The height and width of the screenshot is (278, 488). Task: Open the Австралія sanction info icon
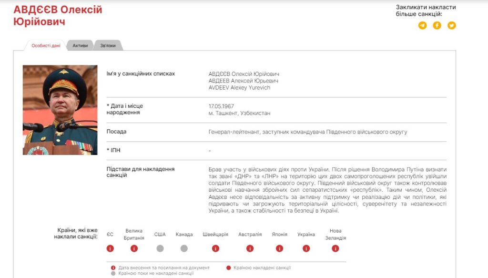pyautogui.click(x=250, y=248)
